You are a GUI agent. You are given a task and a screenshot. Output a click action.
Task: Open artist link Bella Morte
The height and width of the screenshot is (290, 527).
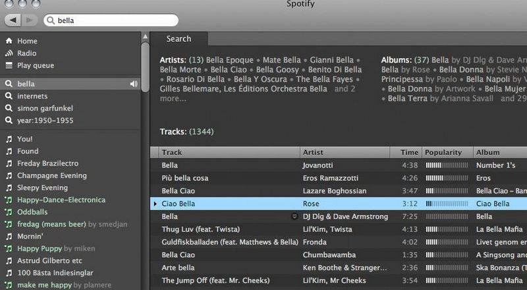pyautogui.click(x=180, y=70)
